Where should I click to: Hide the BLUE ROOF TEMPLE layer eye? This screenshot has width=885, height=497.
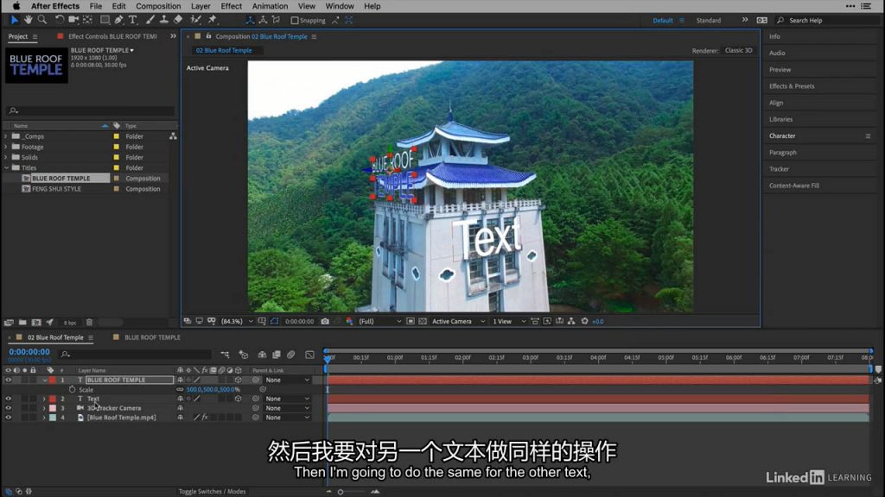click(x=8, y=380)
